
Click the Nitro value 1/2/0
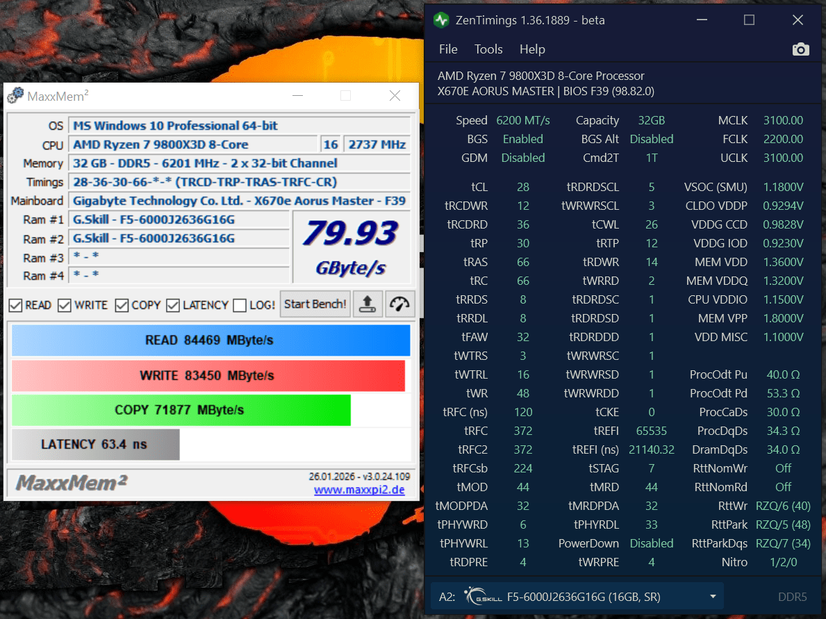pos(783,562)
